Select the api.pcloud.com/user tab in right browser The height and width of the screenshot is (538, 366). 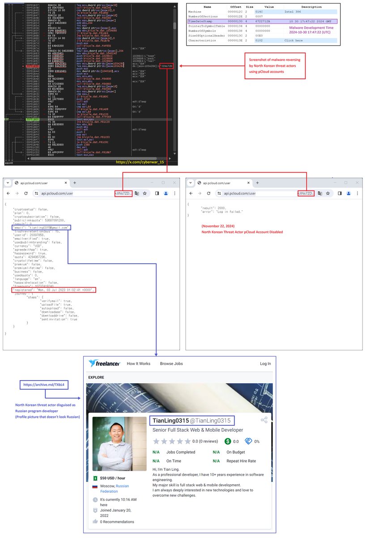[x=223, y=183]
